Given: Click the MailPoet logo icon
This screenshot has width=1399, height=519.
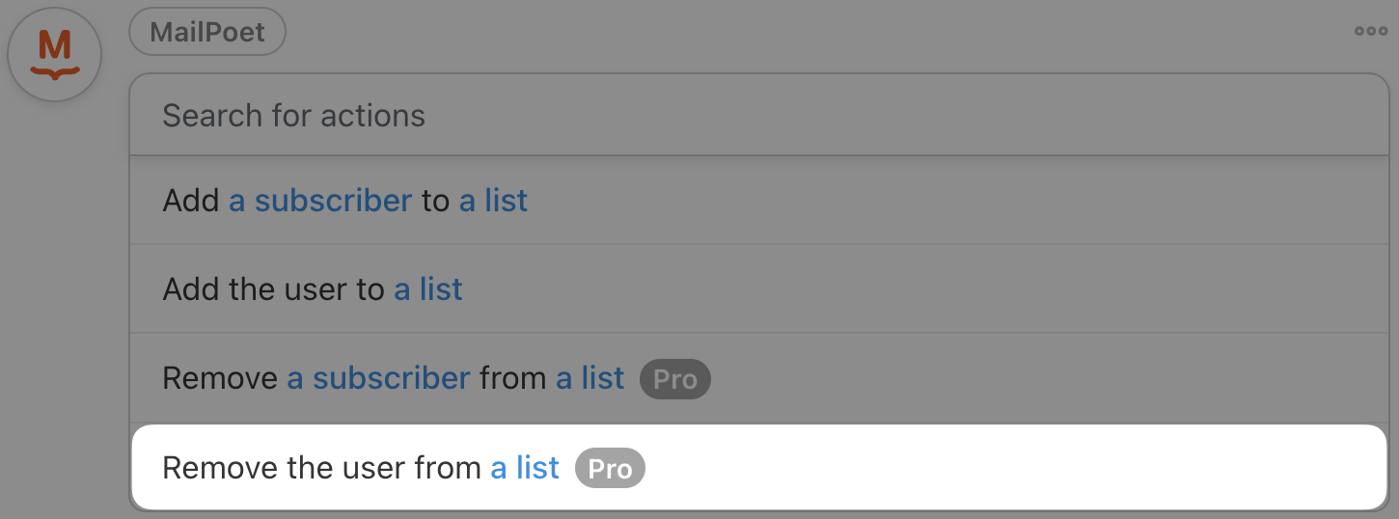Looking at the screenshot, I should pos(55,54).
